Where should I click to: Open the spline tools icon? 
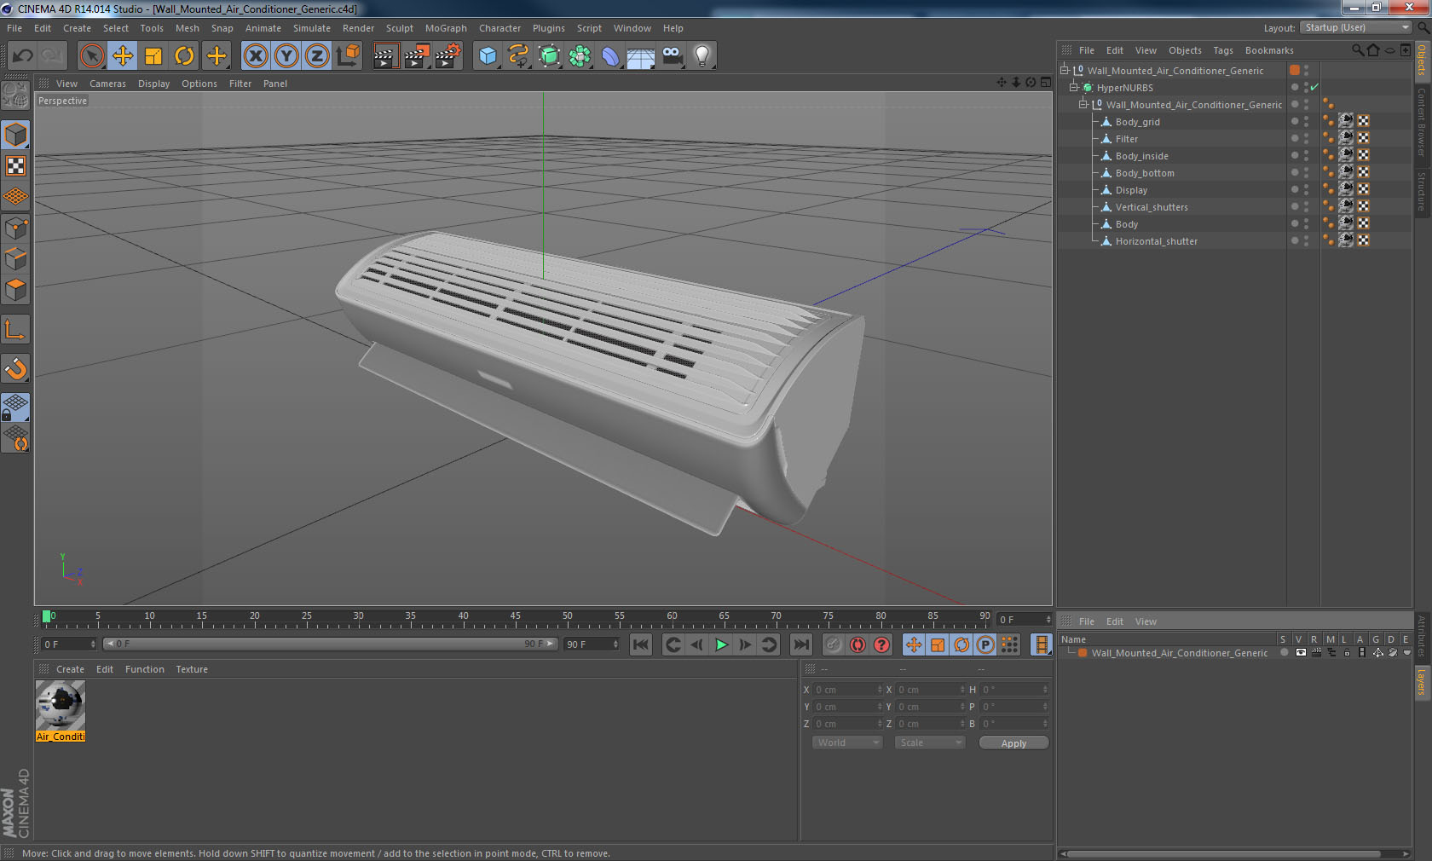coord(518,56)
